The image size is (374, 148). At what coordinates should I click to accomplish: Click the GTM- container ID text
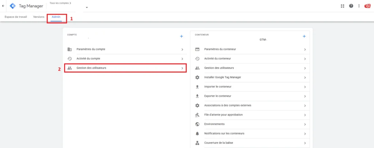pos(263,40)
